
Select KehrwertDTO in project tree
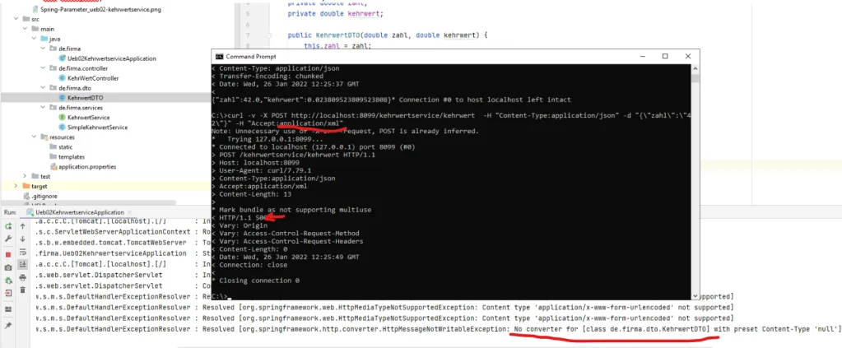tap(86, 98)
